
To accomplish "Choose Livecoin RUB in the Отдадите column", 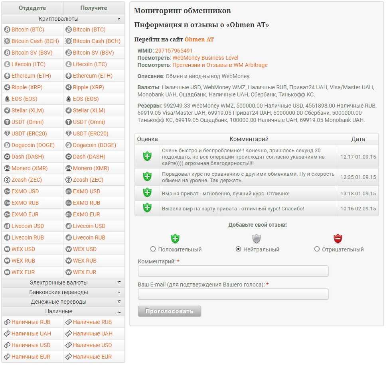I will tap(28, 237).
